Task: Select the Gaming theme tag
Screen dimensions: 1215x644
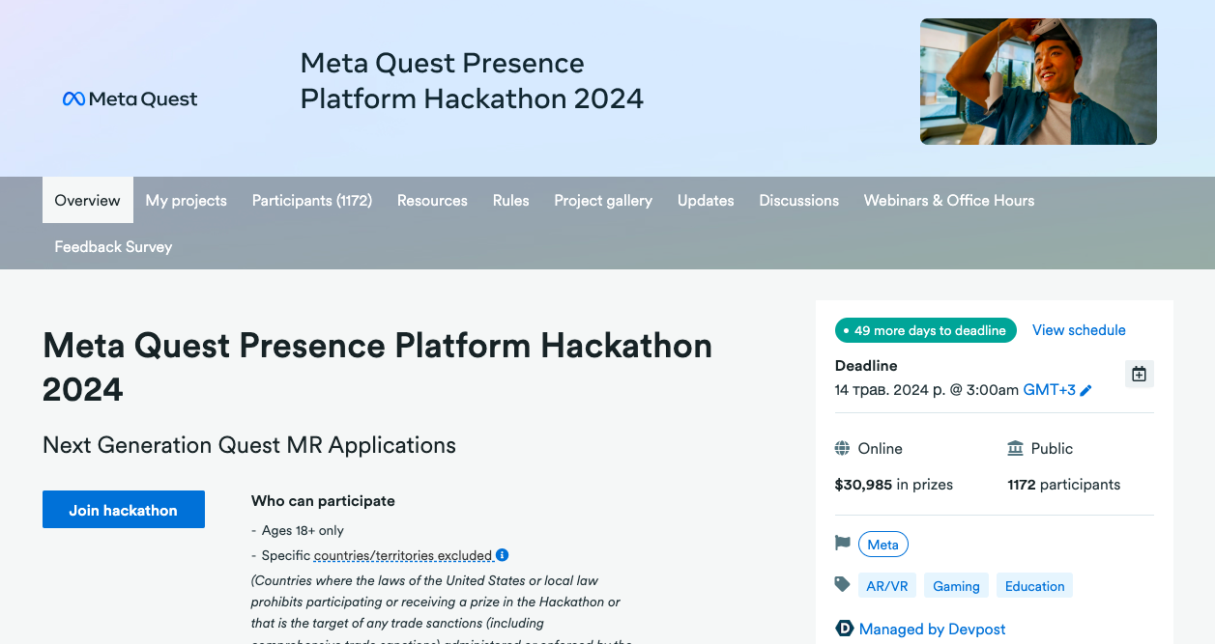Action: (957, 586)
